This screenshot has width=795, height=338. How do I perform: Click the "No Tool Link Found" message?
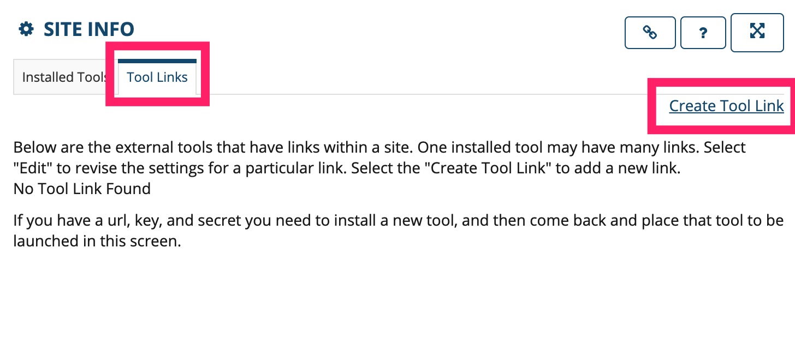click(x=82, y=189)
